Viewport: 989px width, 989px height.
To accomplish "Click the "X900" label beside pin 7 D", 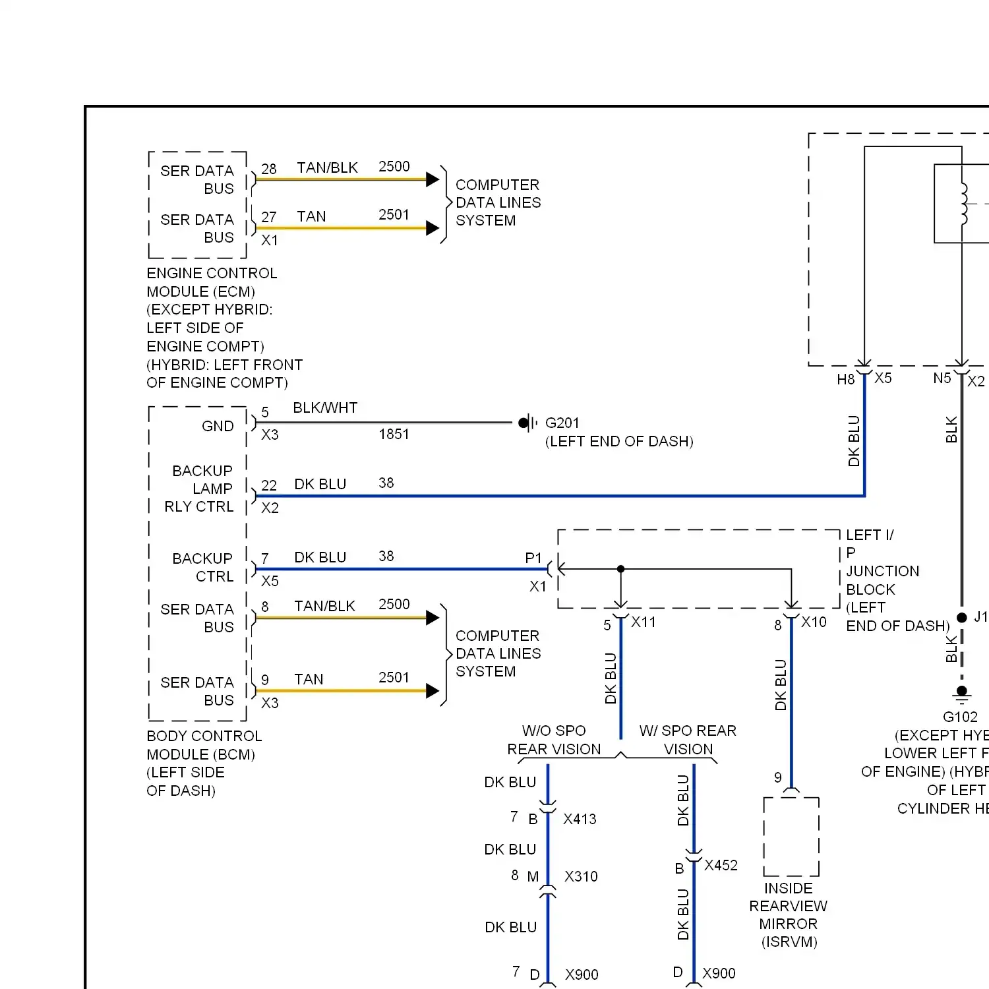I will click(x=582, y=974).
